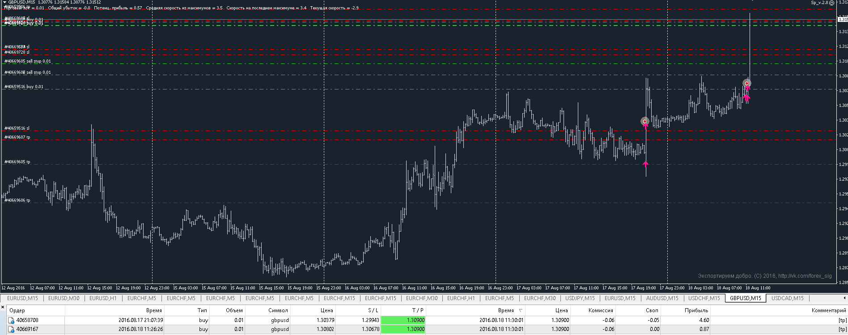Screen dimensions: 848x335
Task: Click open price 1.30802 cell
Action: coord(325,329)
